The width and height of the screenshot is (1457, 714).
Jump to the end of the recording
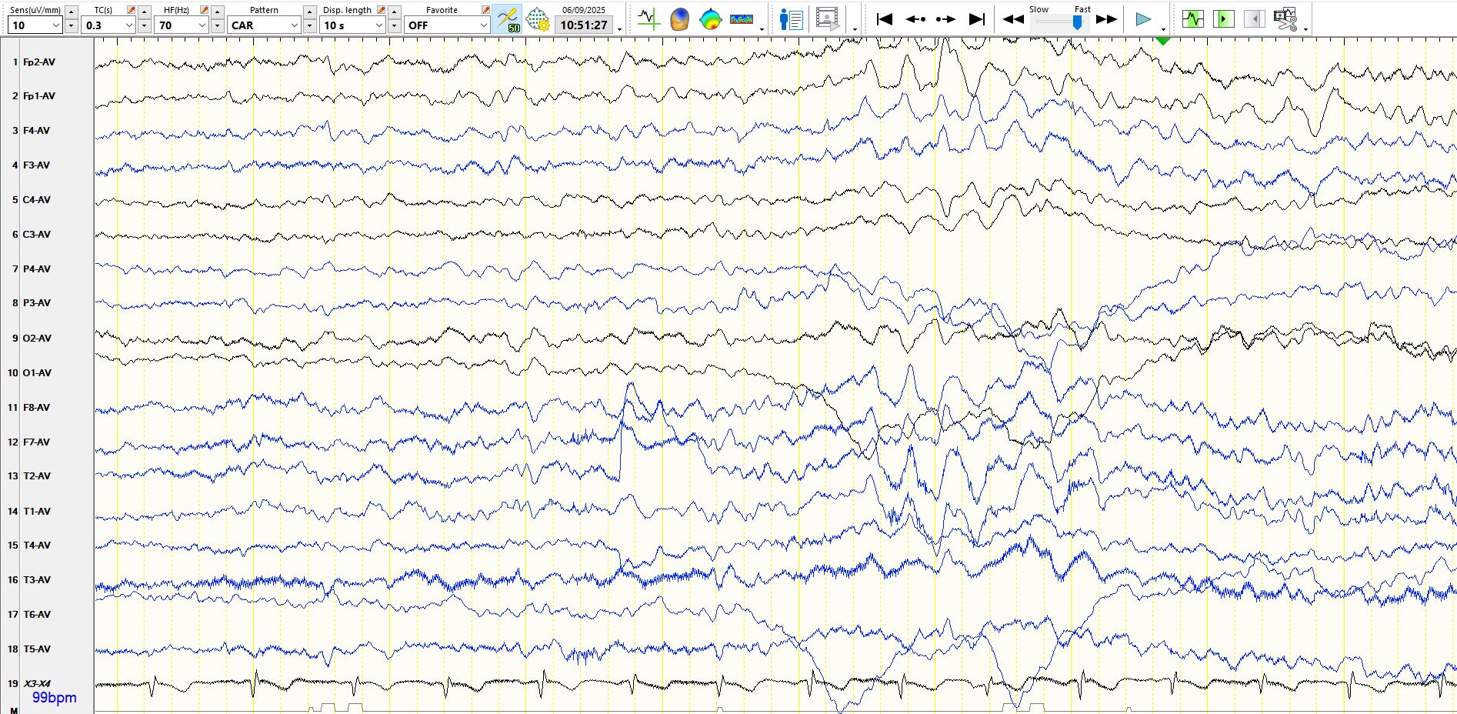pyautogui.click(x=977, y=19)
